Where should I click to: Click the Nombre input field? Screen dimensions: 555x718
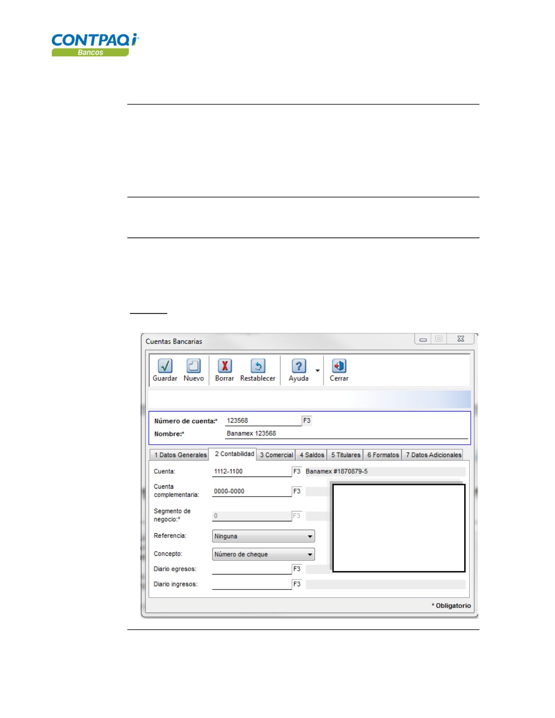coord(346,433)
